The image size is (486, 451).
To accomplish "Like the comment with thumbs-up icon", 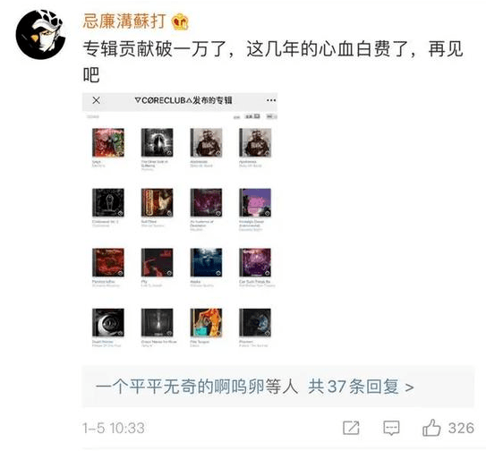I will 431,428.
